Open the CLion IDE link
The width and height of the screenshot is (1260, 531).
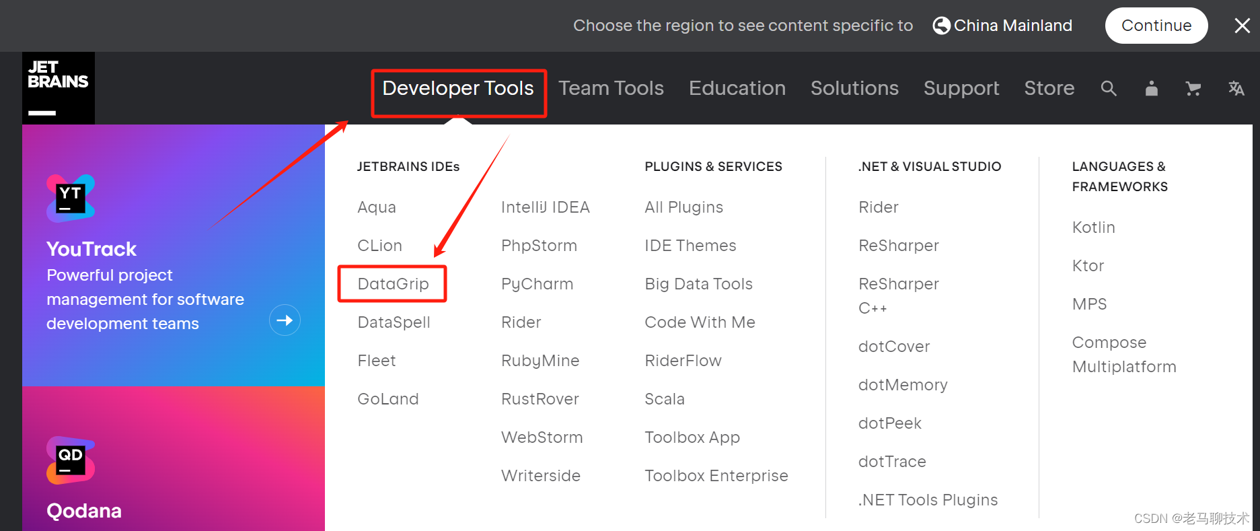click(380, 246)
